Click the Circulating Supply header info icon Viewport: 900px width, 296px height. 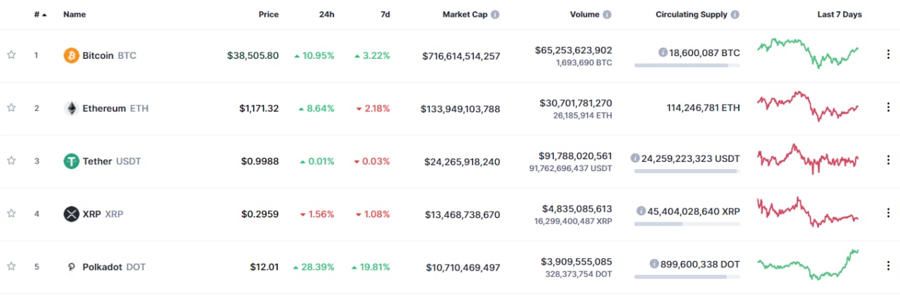[x=735, y=14]
